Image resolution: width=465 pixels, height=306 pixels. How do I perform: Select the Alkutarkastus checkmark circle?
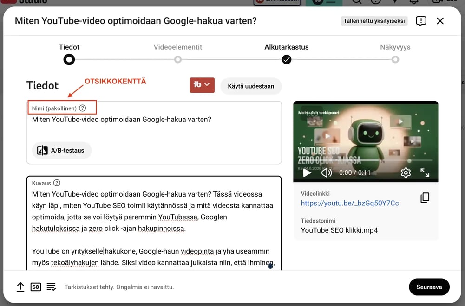287,60
